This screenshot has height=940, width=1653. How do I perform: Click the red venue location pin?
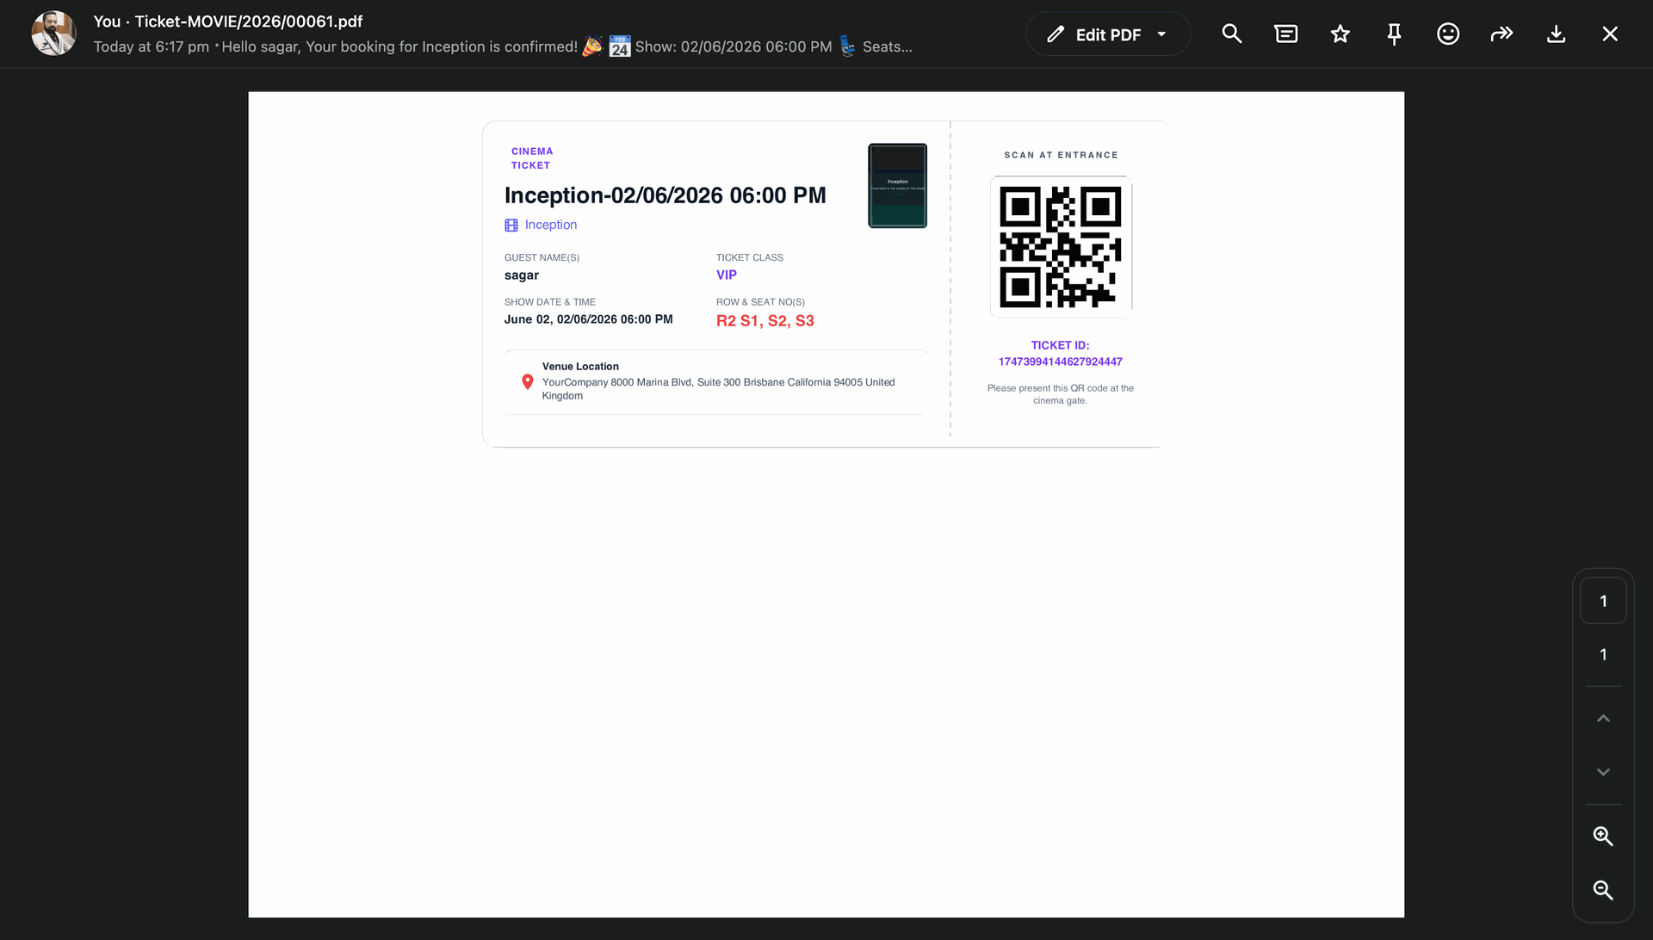[x=528, y=382]
